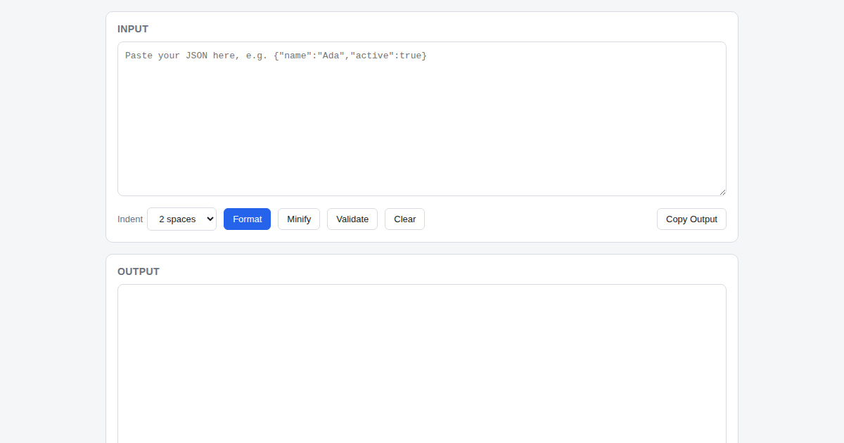Click into the JSON input text area
This screenshot has width=844, height=443.
421,119
